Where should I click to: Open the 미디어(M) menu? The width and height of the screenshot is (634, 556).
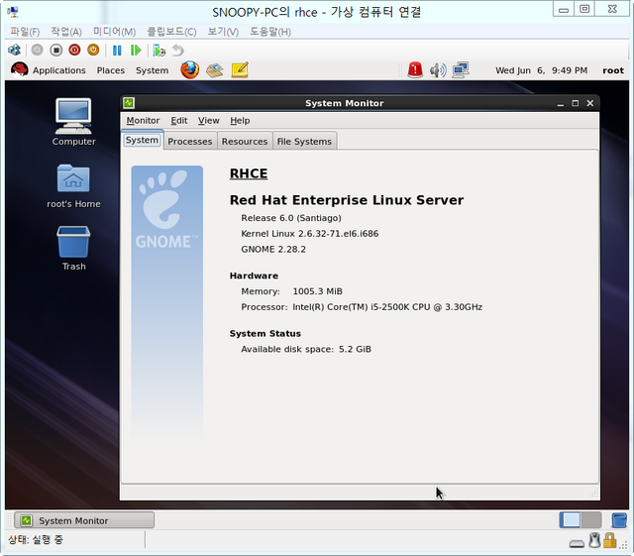coord(115,32)
